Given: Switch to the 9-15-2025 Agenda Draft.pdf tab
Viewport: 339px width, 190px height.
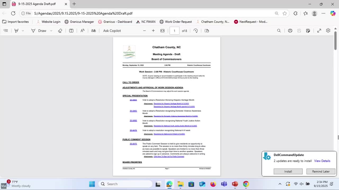Looking at the screenshot, I should pos(37,4).
